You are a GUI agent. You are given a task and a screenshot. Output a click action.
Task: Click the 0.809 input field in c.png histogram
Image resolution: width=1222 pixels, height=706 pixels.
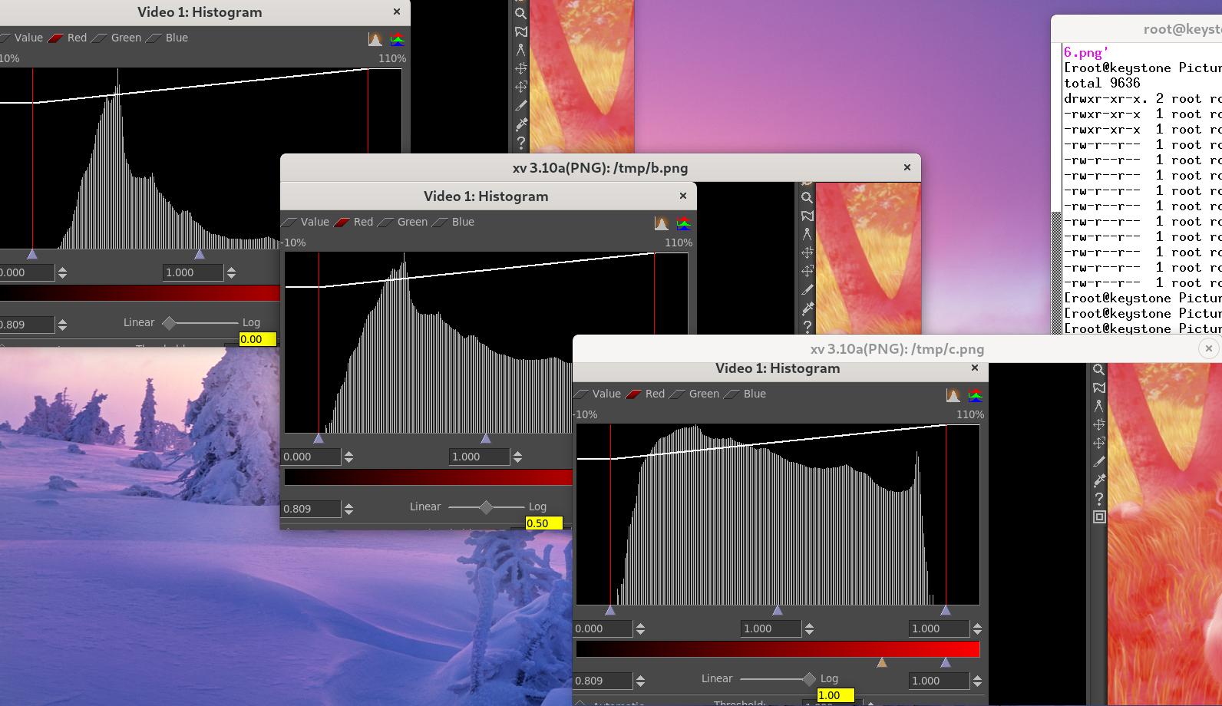click(603, 681)
